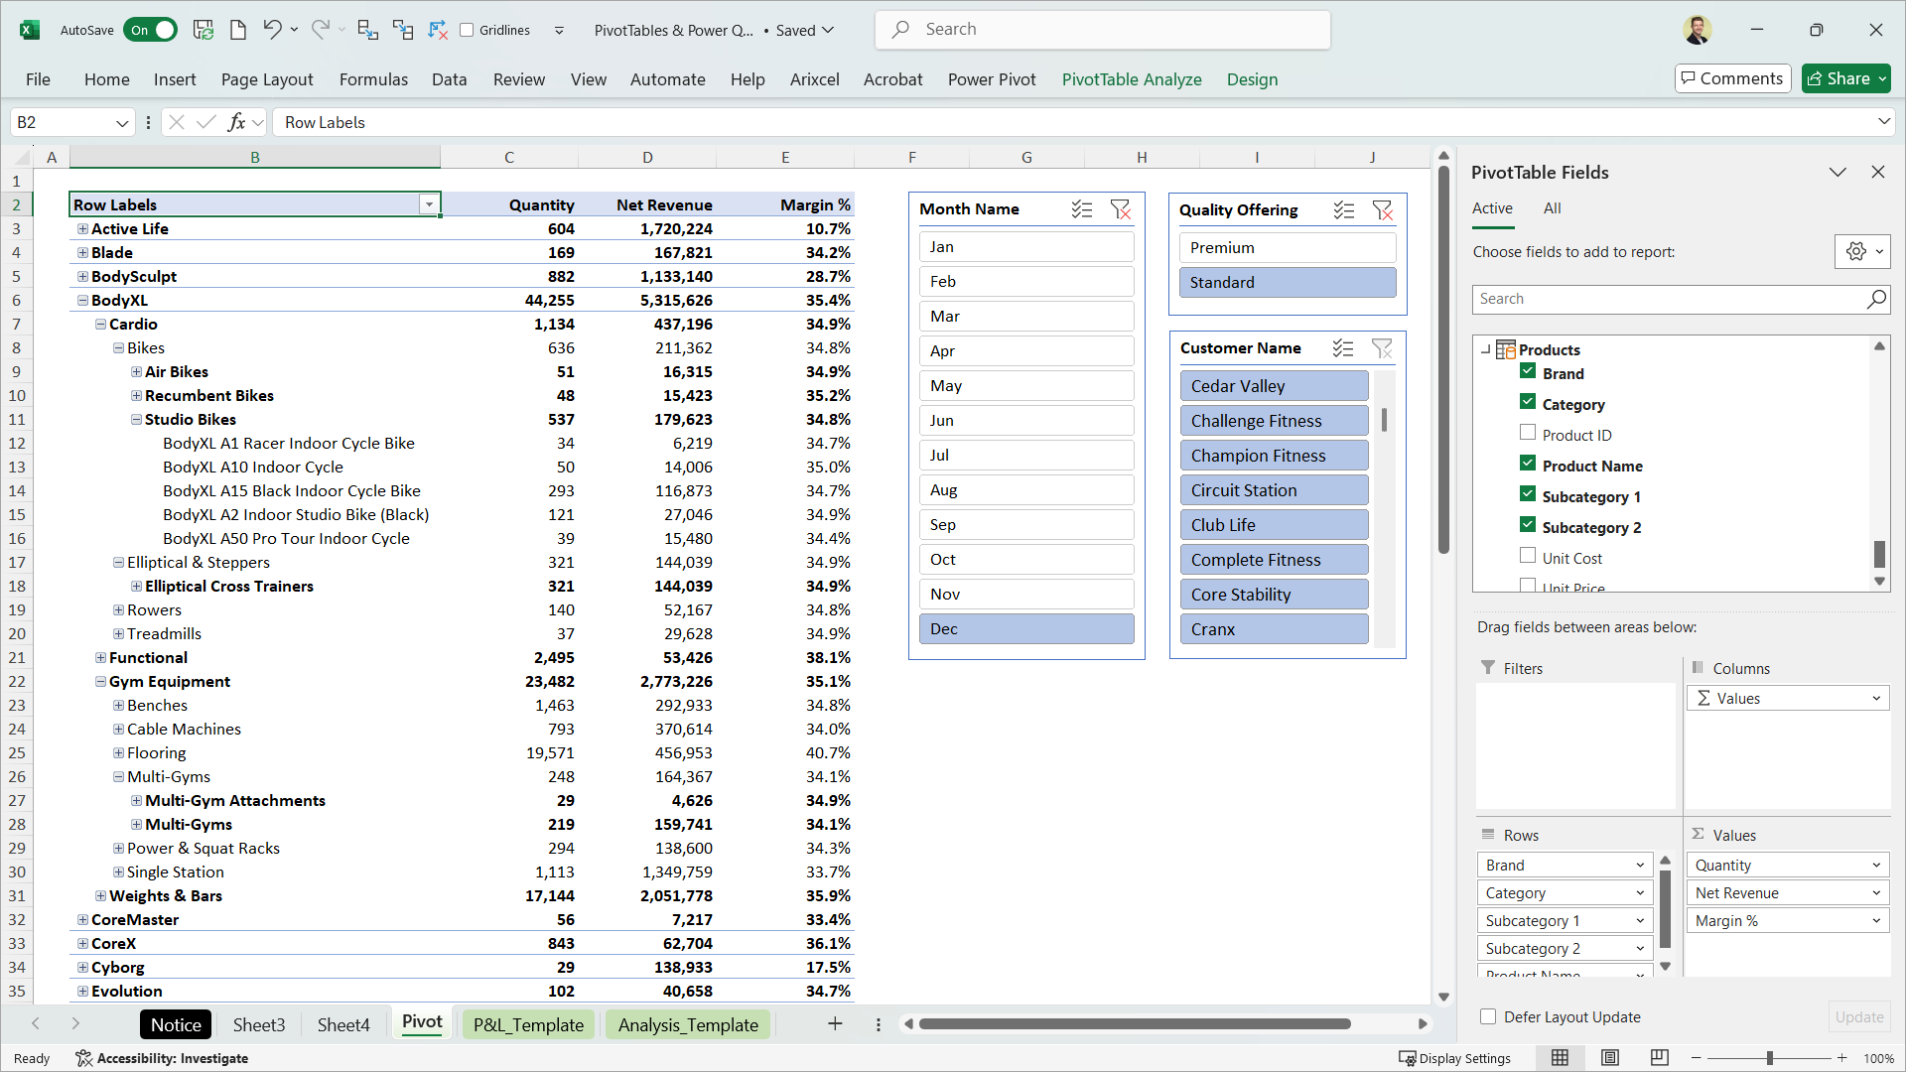Click the Customer Name slicer multi-select icon
The width and height of the screenshot is (1906, 1072).
click(x=1343, y=348)
